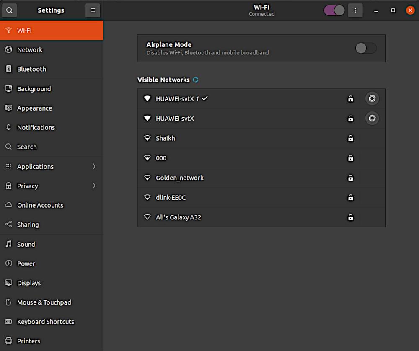Open the three-dot menu in the titlebar

tap(355, 10)
